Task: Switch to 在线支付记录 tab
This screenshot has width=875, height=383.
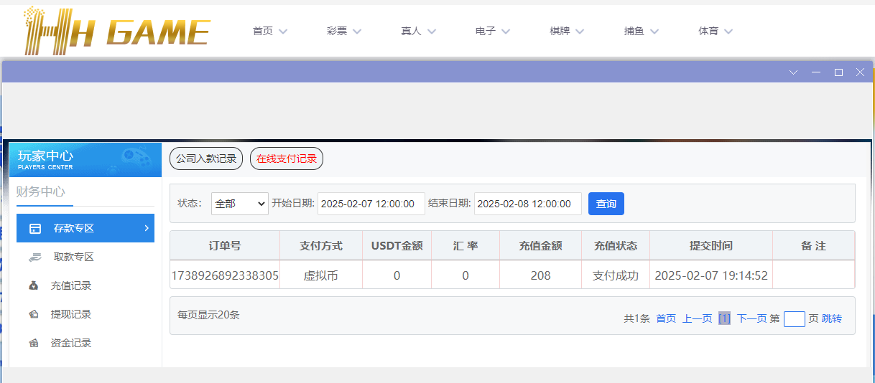Action: tap(287, 159)
